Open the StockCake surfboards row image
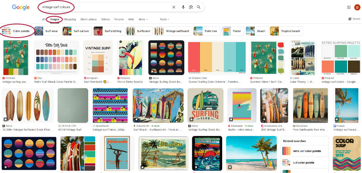362x173 pixels. 310,106
